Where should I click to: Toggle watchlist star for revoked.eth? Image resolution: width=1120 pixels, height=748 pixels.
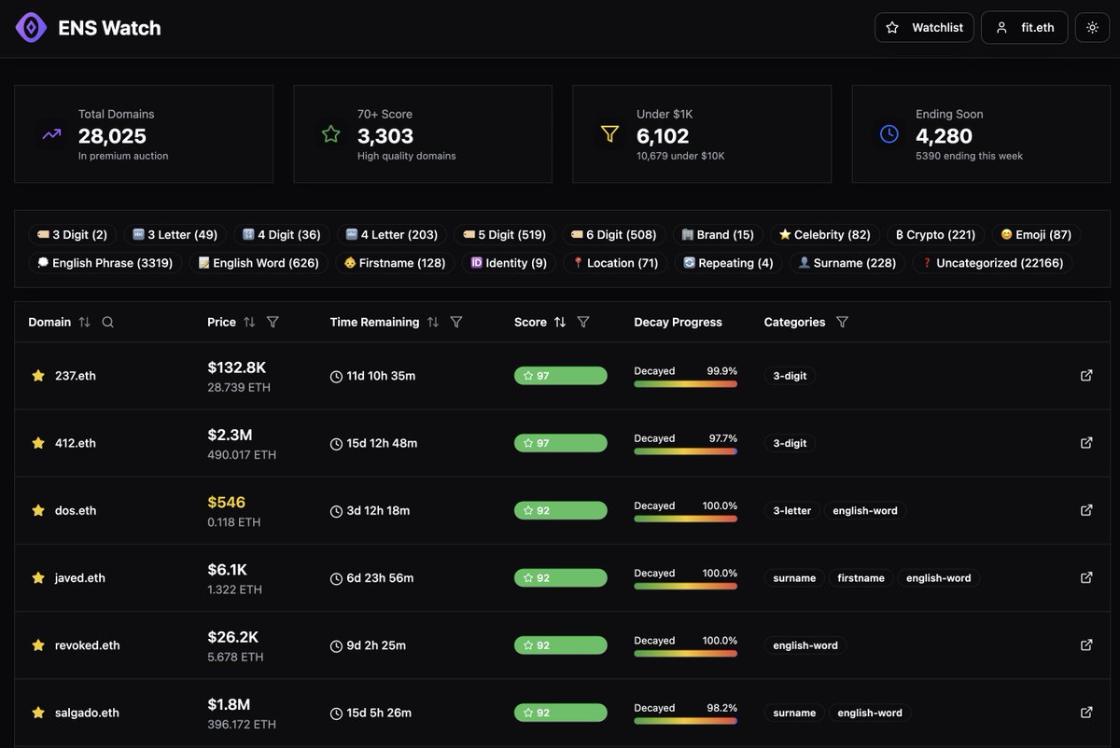[38, 645]
